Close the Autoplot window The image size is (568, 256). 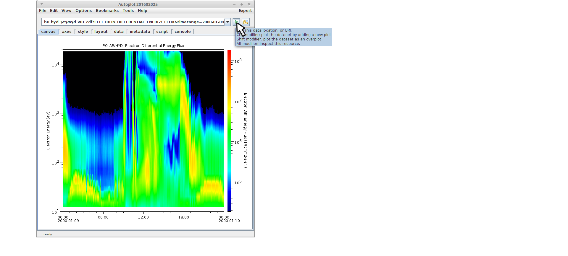tap(249, 4)
